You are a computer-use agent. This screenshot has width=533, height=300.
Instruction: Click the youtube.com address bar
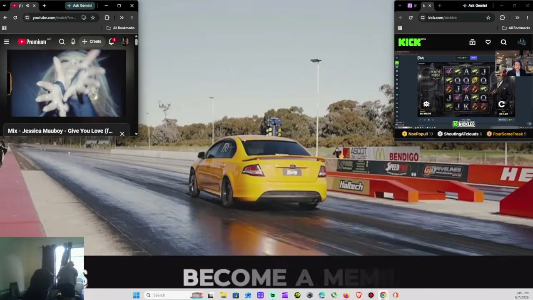55,17
